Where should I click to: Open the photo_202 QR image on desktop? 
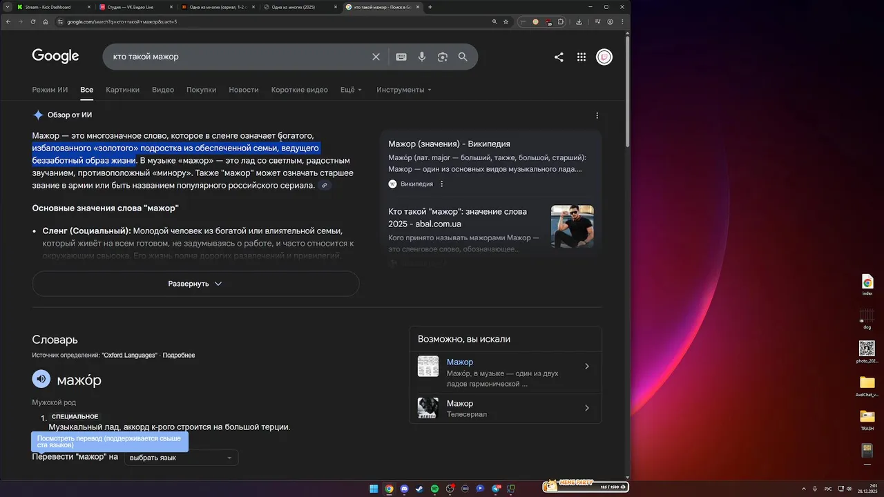pos(867,351)
